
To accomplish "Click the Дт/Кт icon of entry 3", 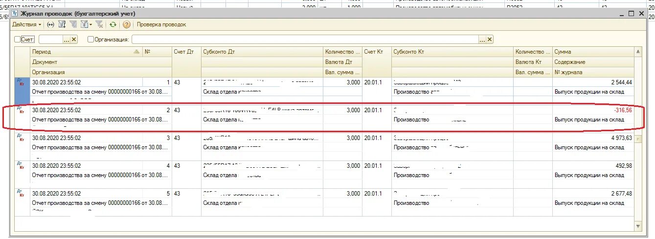I will coord(21,138).
